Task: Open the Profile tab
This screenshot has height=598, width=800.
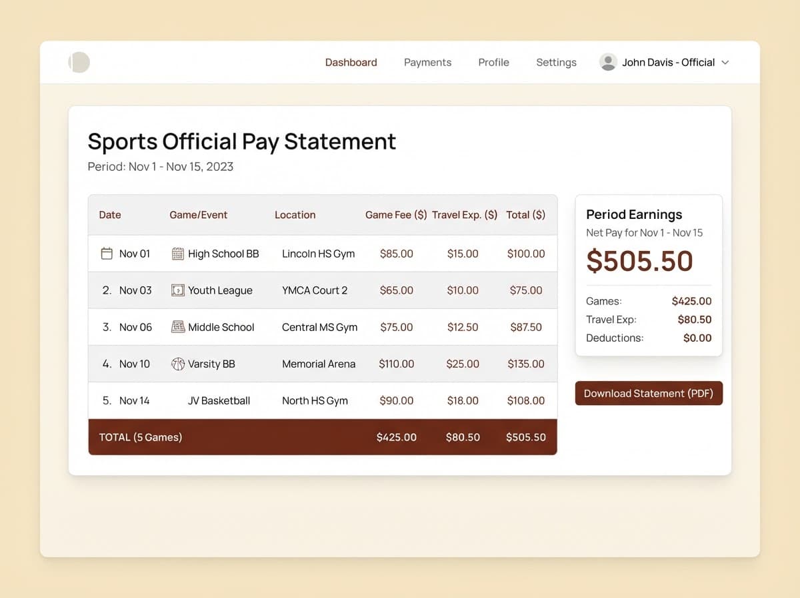Action: click(x=493, y=62)
